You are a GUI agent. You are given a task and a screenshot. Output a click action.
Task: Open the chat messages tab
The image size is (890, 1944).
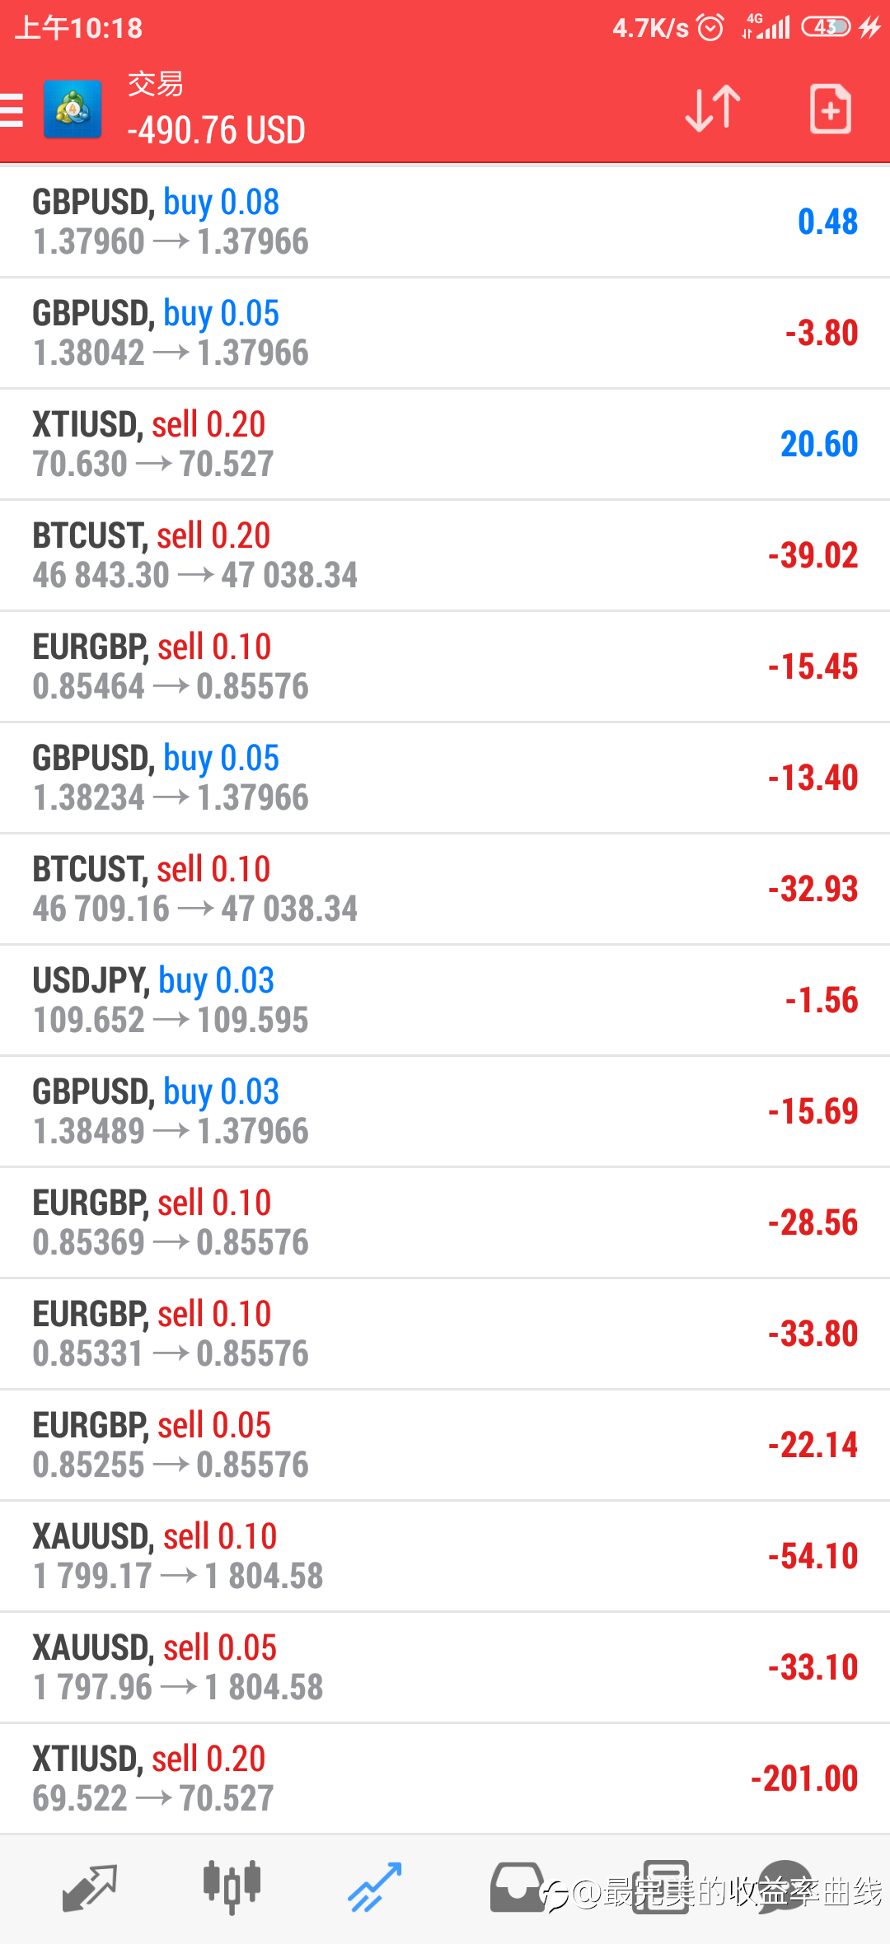(787, 1885)
